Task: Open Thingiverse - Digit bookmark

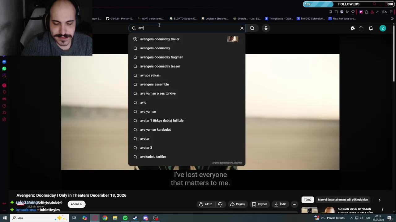Action: tap(279, 18)
